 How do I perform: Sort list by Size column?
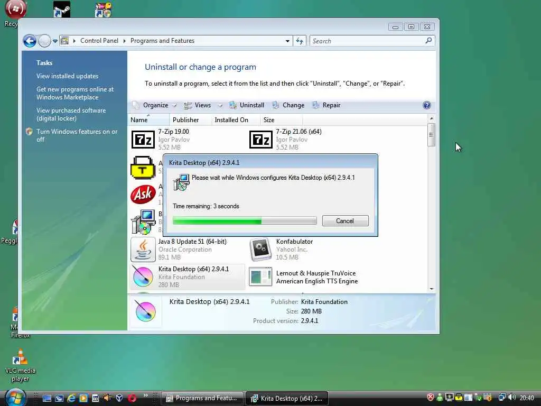pos(281,120)
